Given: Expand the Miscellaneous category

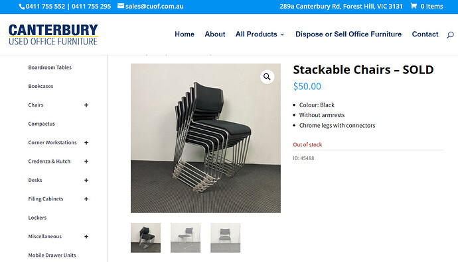Looking at the screenshot, I should pyautogui.click(x=86, y=237).
